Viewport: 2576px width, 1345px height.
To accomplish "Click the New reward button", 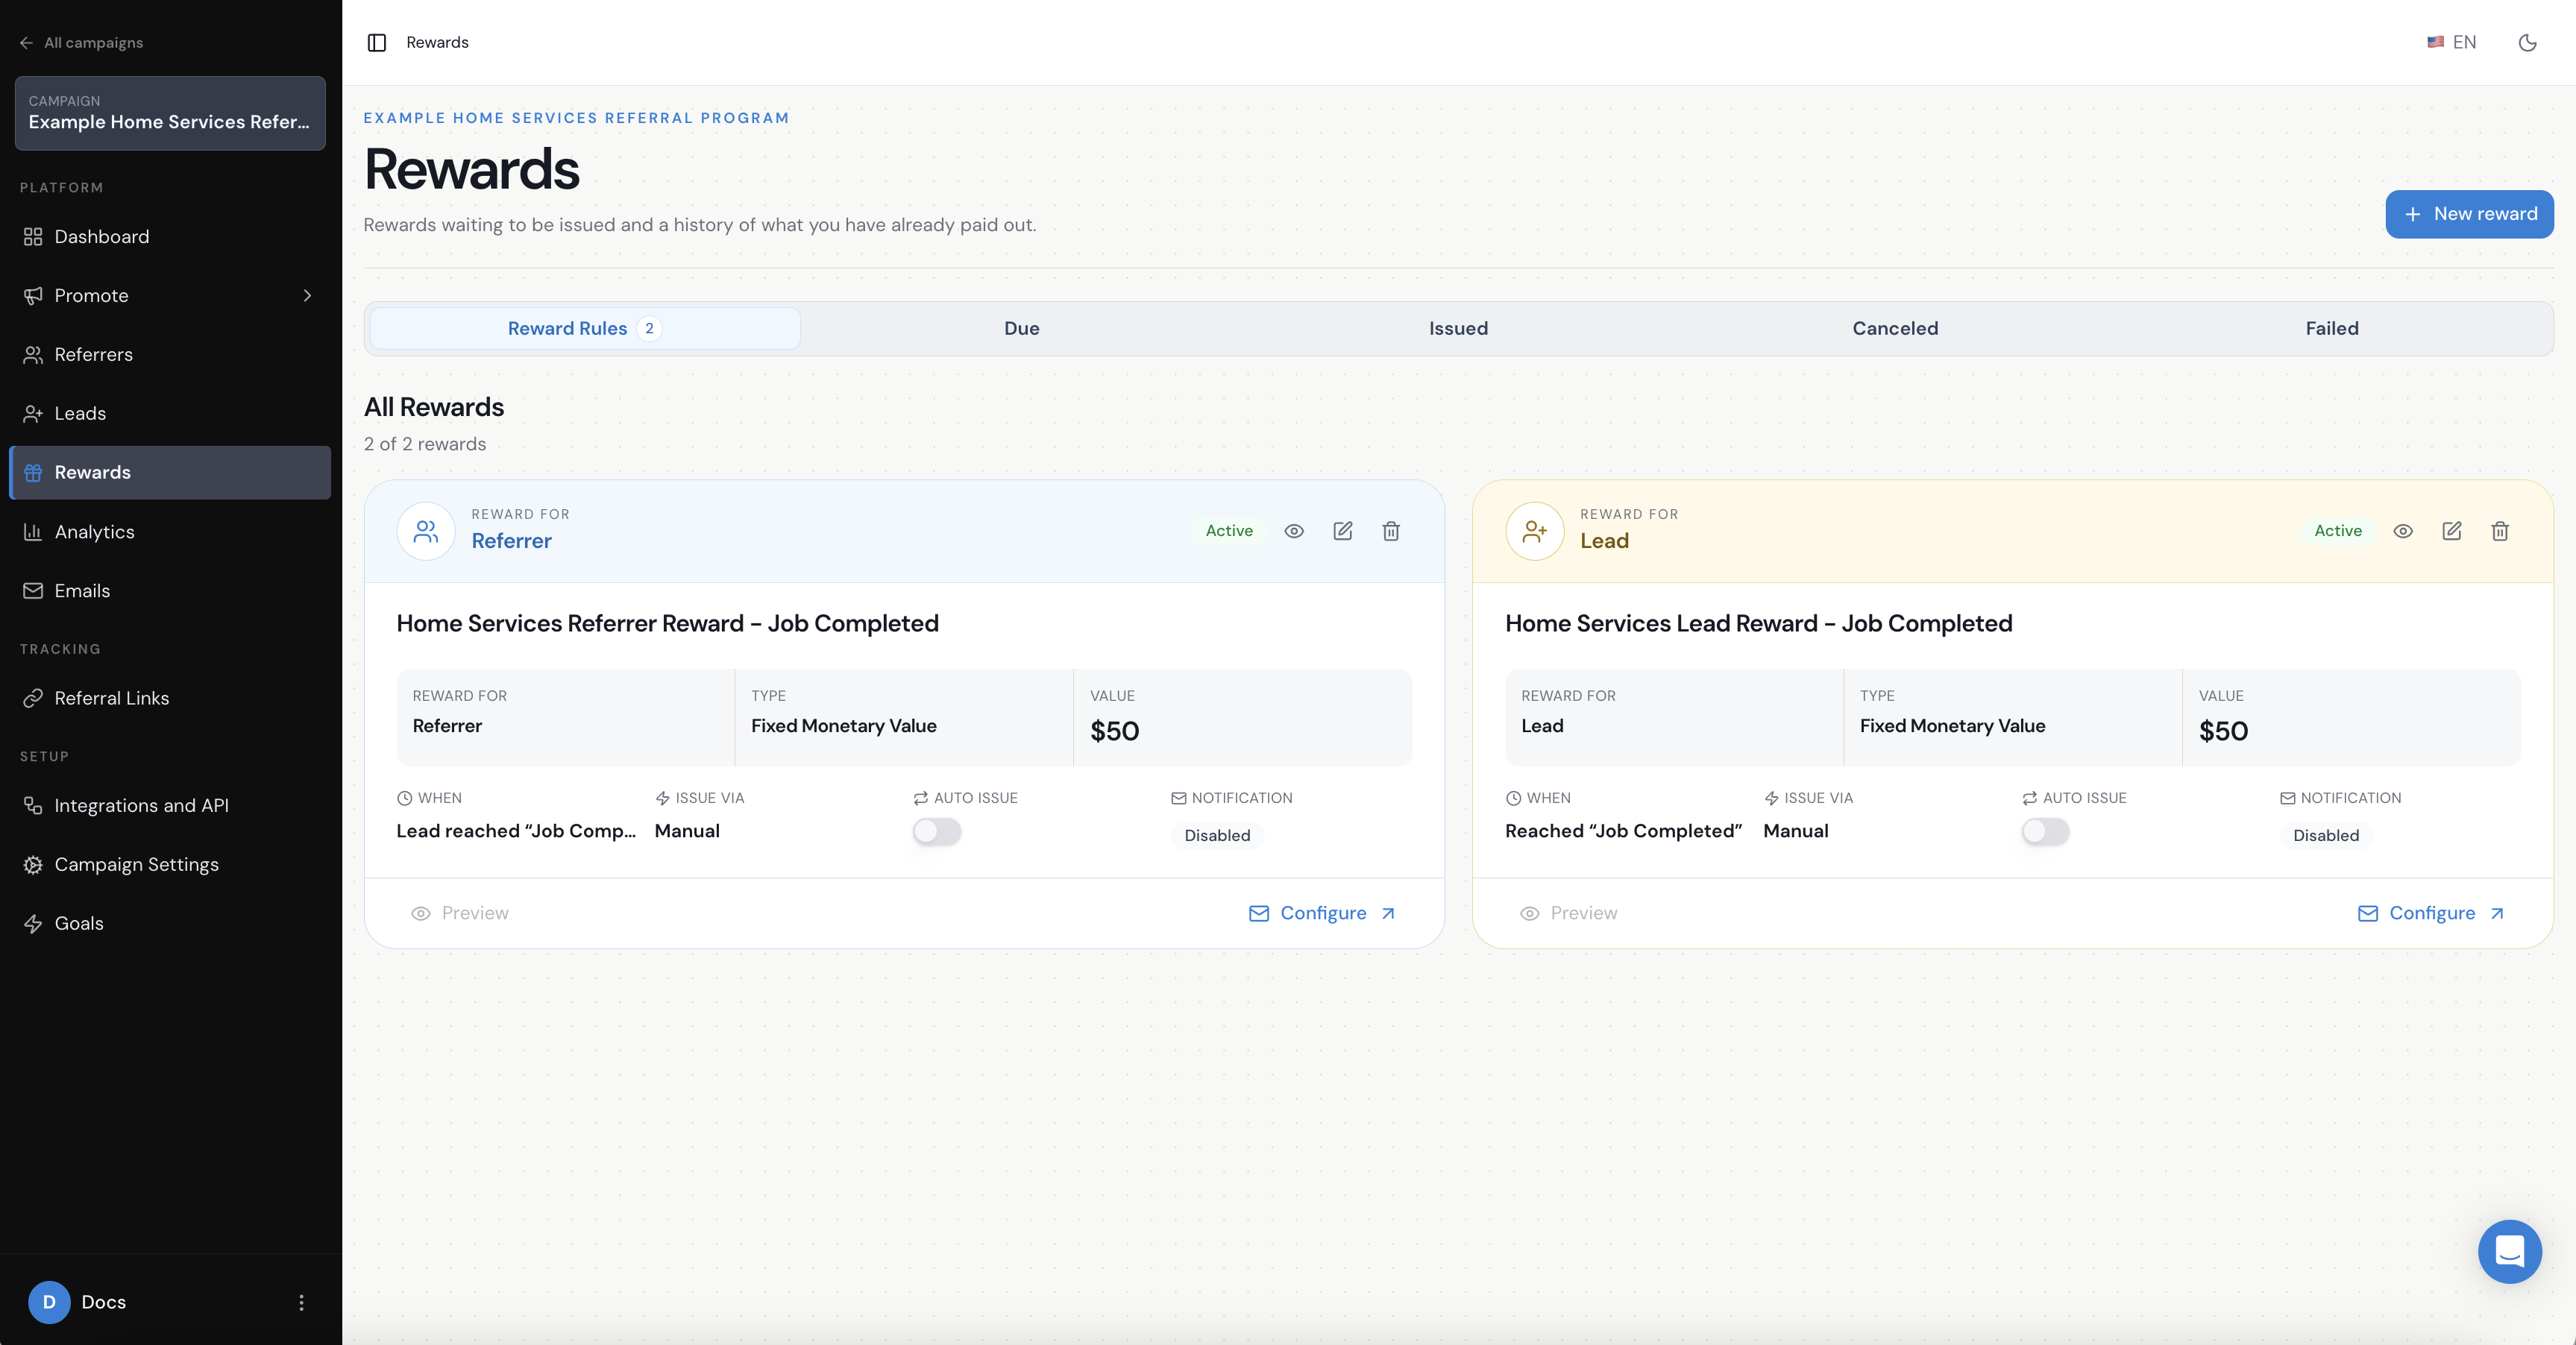I will click(x=2469, y=214).
